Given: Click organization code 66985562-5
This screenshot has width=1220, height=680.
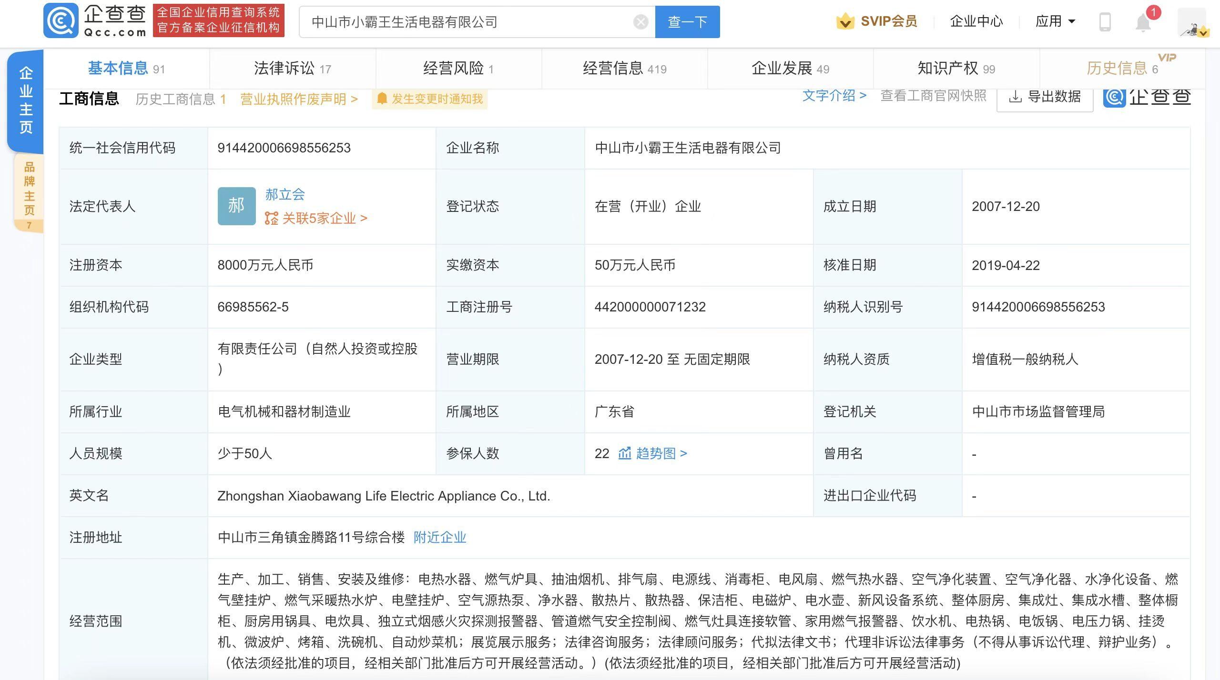Looking at the screenshot, I should [x=253, y=307].
